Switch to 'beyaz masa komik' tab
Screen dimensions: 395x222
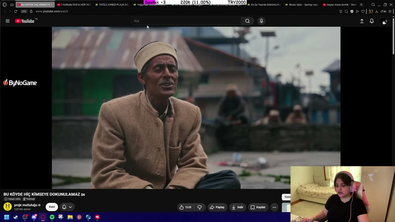[339, 5]
